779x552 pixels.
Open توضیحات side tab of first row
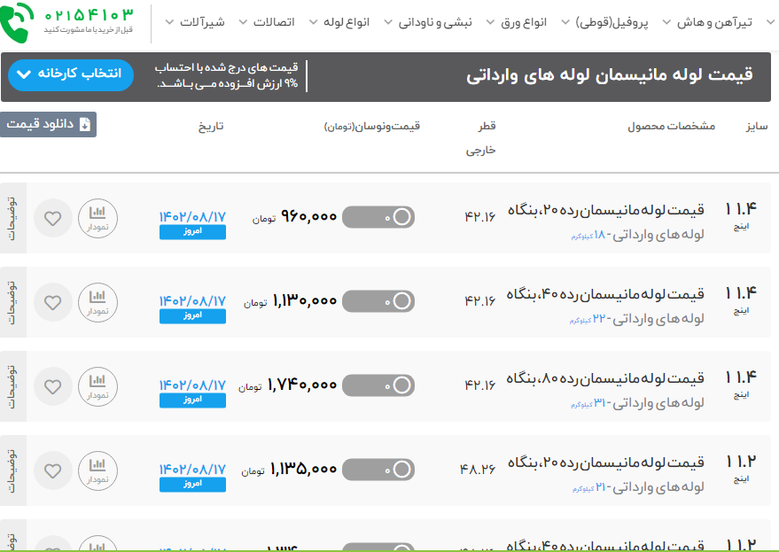(x=12, y=218)
